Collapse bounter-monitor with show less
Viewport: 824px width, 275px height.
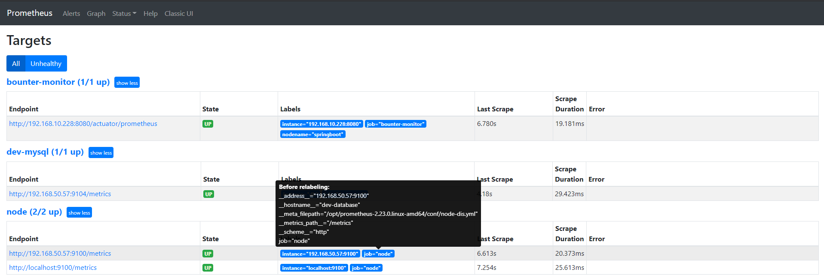coord(127,83)
